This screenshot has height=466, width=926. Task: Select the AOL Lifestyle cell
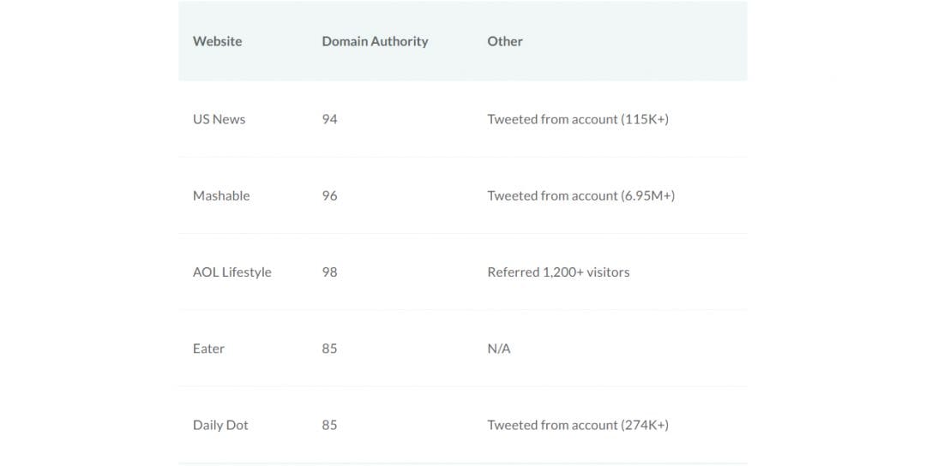click(x=232, y=272)
